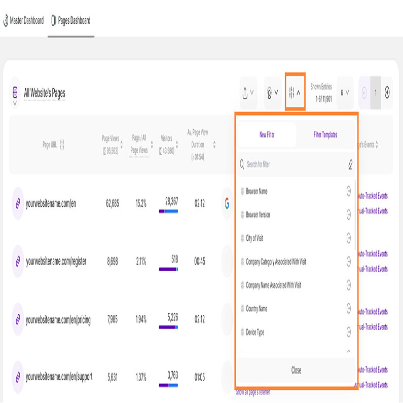Click link icon for yourwebsitename.com/en

click(18, 203)
